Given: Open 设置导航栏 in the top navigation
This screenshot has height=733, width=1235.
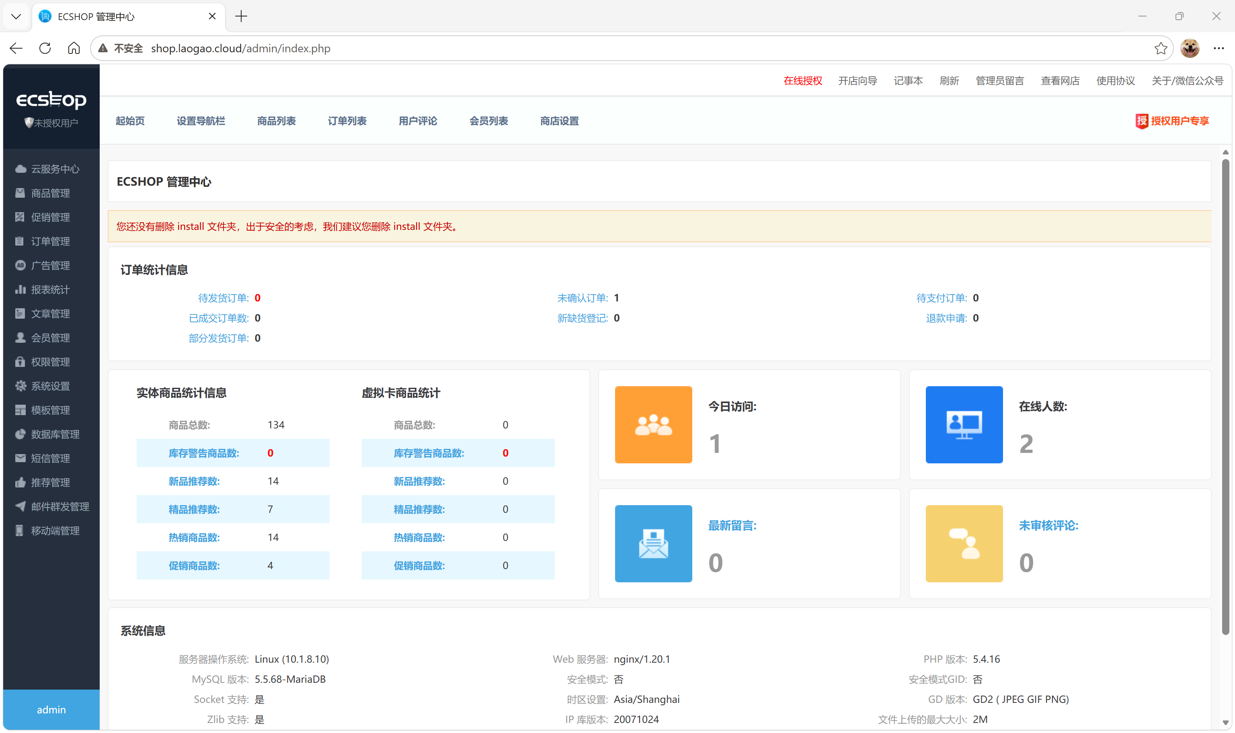Looking at the screenshot, I should coord(201,121).
